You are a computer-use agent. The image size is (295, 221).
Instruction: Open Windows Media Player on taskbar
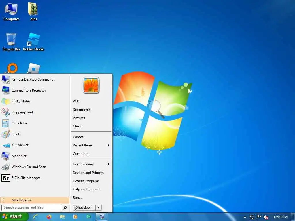coord(75,217)
